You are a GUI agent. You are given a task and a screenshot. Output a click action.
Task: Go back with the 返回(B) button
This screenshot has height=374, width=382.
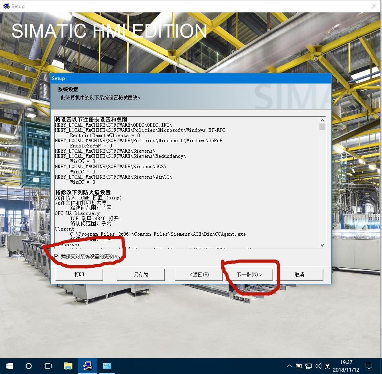click(198, 275)
